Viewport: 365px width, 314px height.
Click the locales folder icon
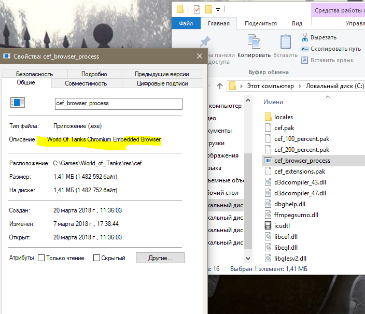pos(268,117)
